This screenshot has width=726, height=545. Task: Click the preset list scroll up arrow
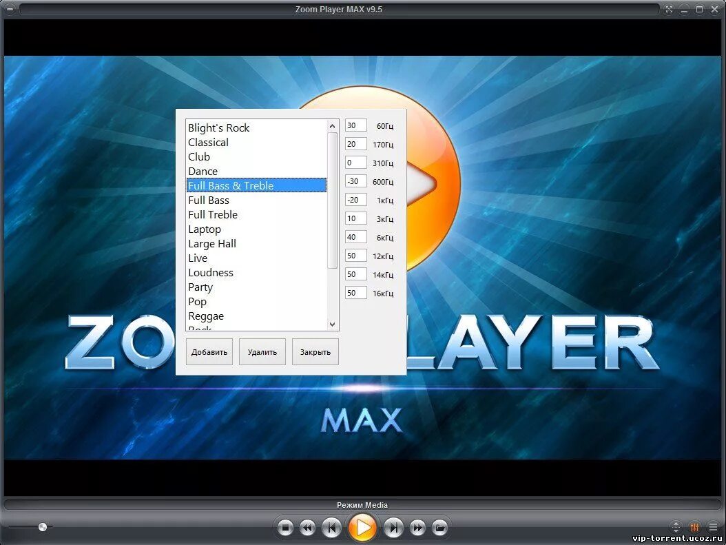click(x=333, y=126)
